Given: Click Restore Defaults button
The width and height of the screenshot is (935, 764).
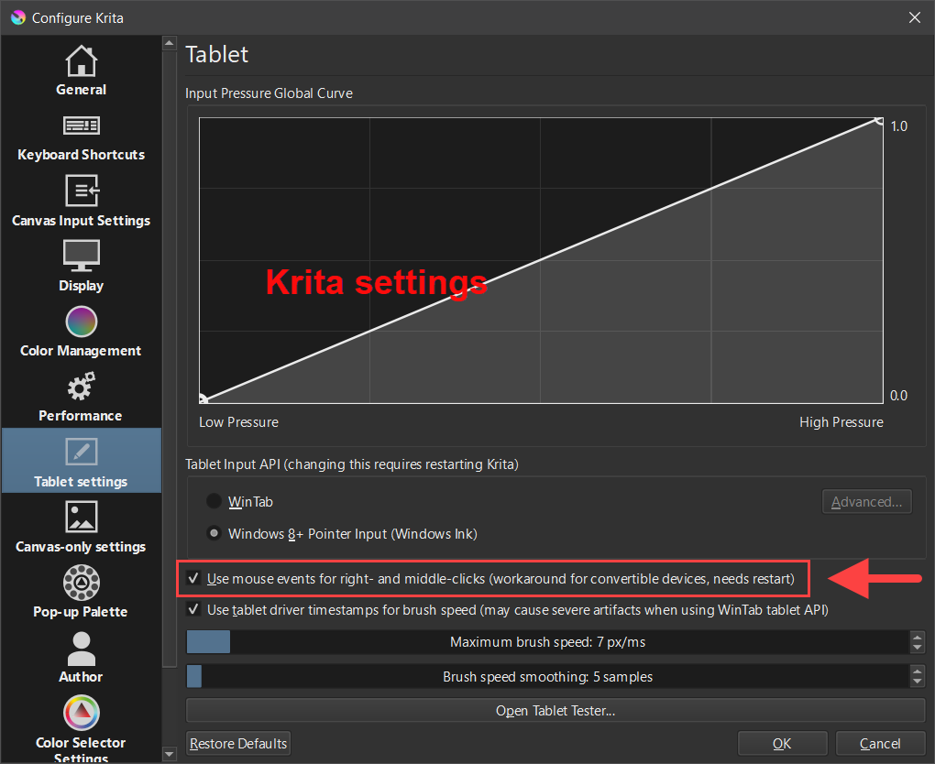Looking at the screenshot, I should 238,743.
